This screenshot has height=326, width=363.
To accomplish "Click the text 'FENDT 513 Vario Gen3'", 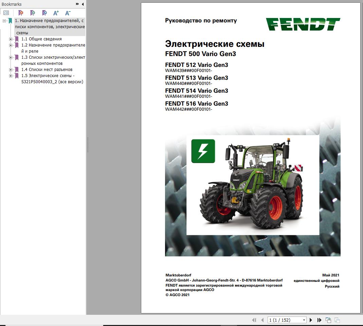I will [197, 78].
